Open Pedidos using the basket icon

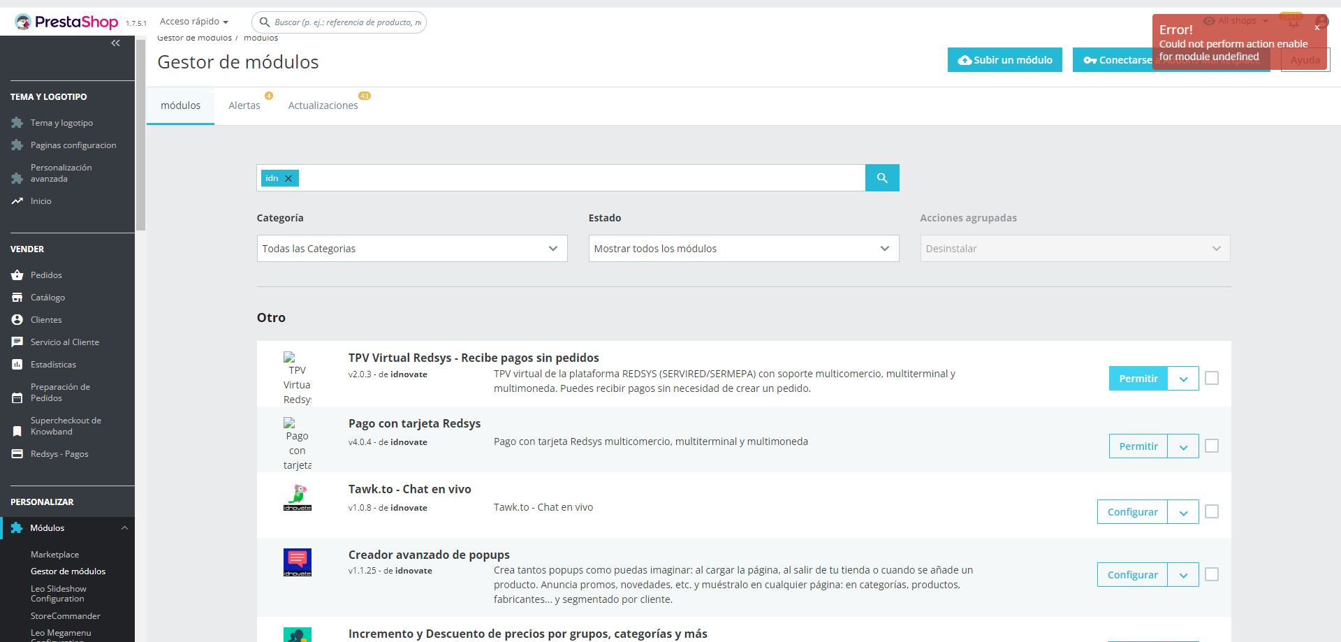click(17, 275)
